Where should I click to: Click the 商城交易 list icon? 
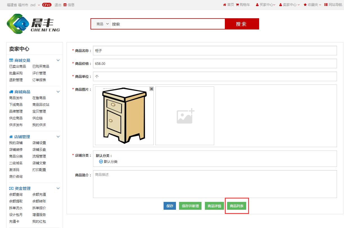pos(11,60)
